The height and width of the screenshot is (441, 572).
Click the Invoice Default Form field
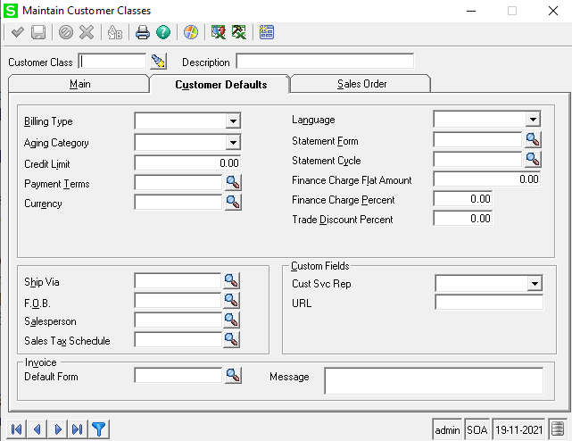[x=178, y=375]
